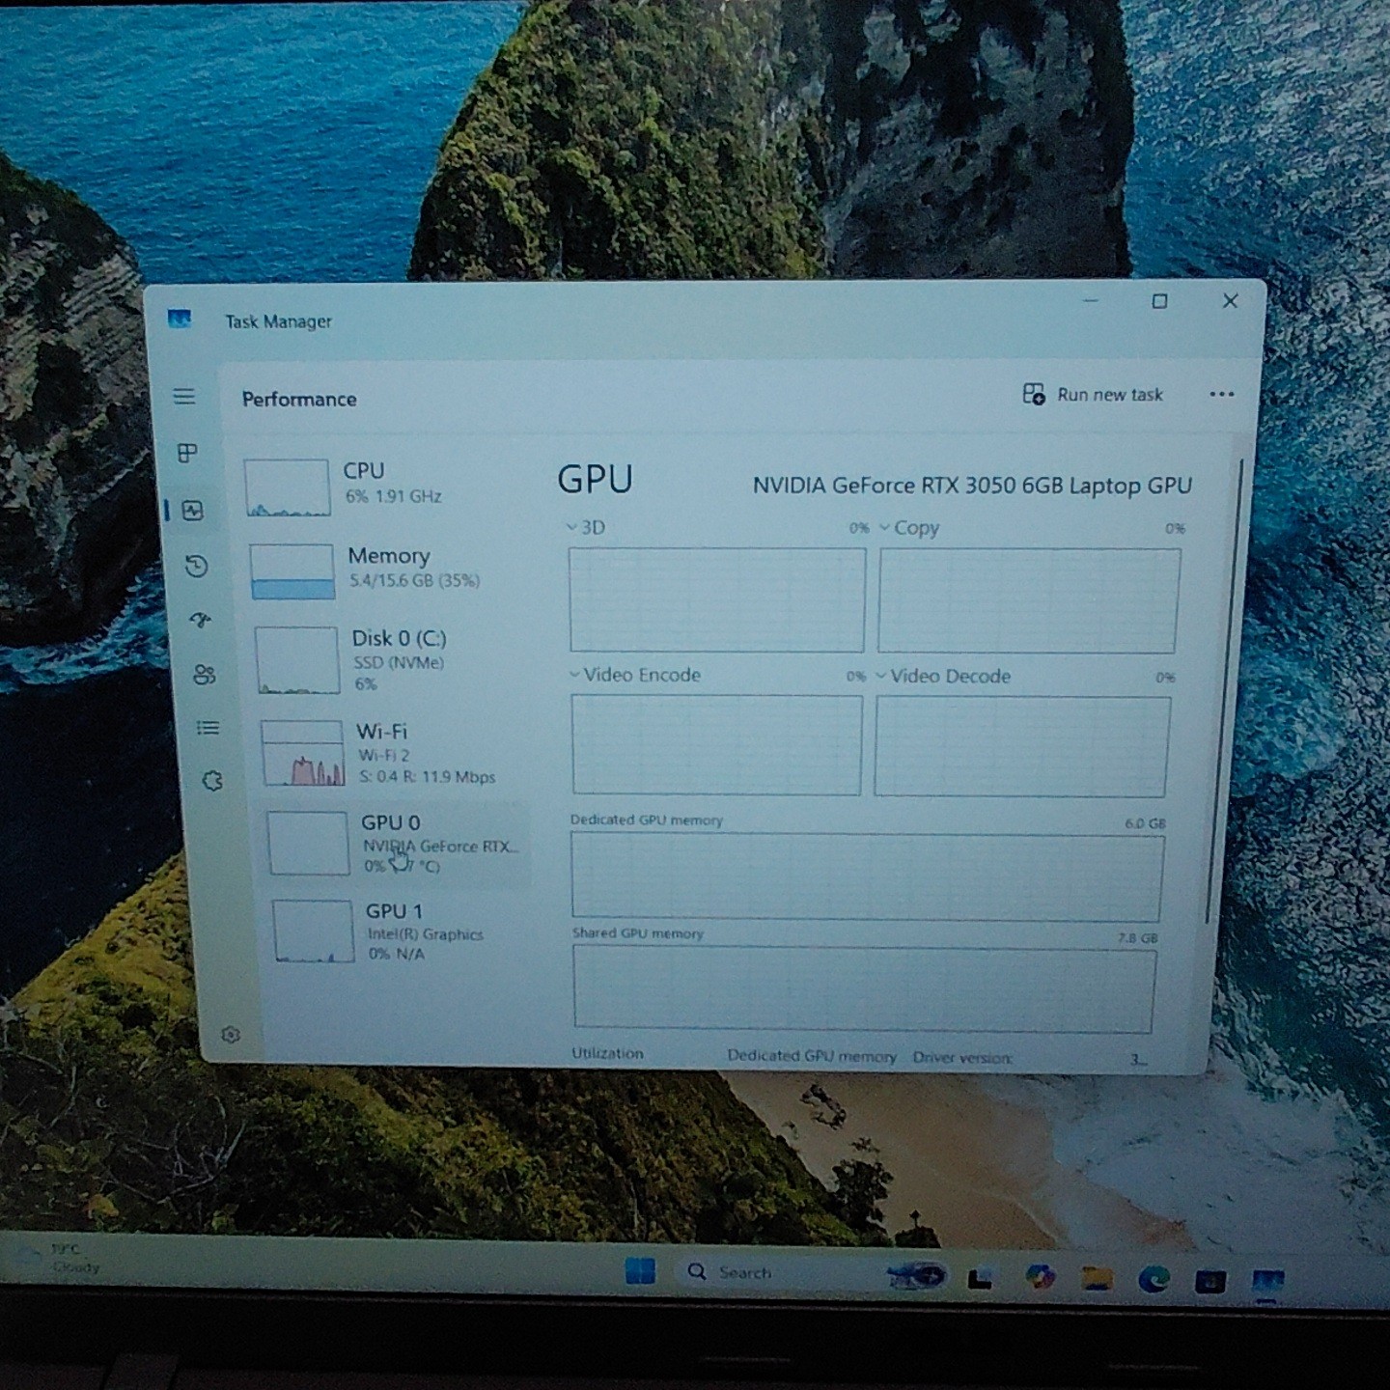
Task: Click the Shared GPU memory graph
Action: tap(865, 988)
